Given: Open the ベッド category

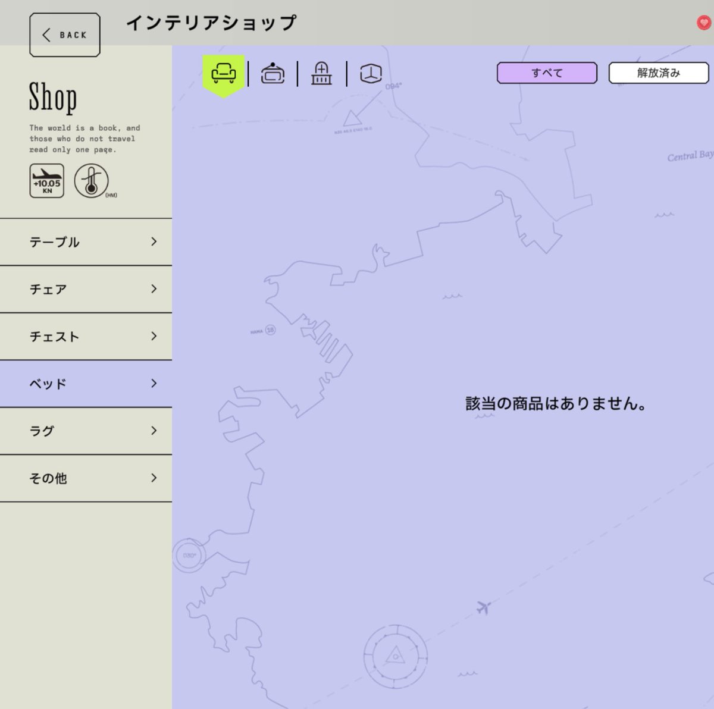Looking at the screenshot, I should coord(86,384).
